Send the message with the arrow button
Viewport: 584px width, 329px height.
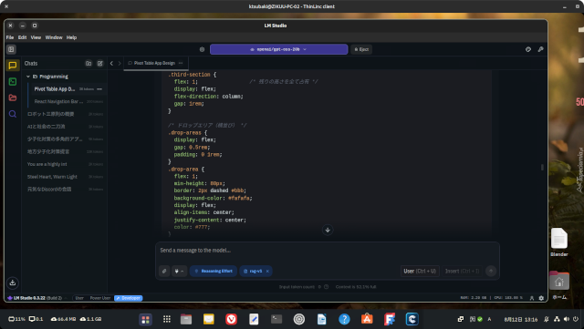491,271
